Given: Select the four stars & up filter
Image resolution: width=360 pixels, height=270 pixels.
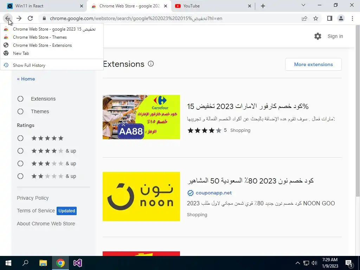Looking at the screenshot, I should click(x=20, y=151).
